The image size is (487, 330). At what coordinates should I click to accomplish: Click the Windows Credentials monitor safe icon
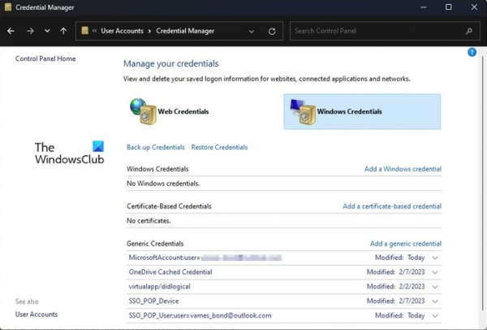coord(303,111)
